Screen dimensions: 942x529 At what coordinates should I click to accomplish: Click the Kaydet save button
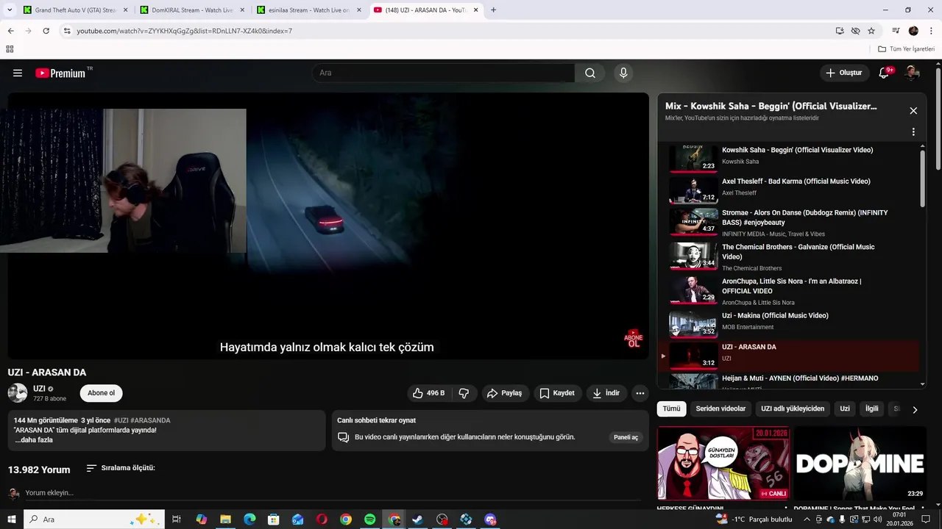pyautogui.click(x=558, y=393)
